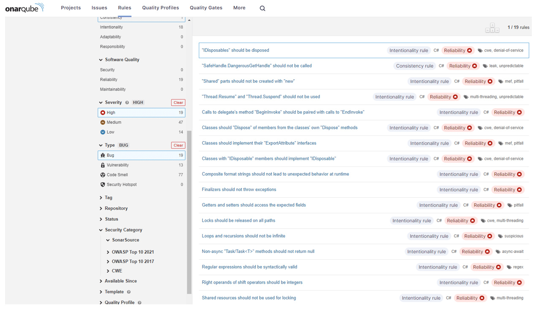
Task: Clear the Severity filter
Action: pos(178,102)
